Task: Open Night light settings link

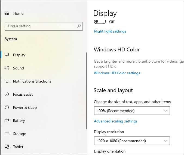Action: (x=110, y=31)
